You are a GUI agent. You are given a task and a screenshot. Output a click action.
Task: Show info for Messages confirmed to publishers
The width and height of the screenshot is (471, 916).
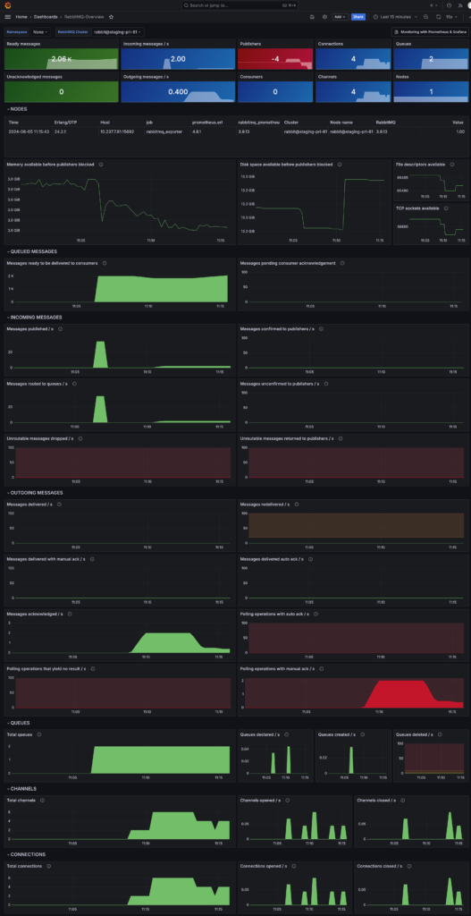pyautogui.click(x=321, y=329)
